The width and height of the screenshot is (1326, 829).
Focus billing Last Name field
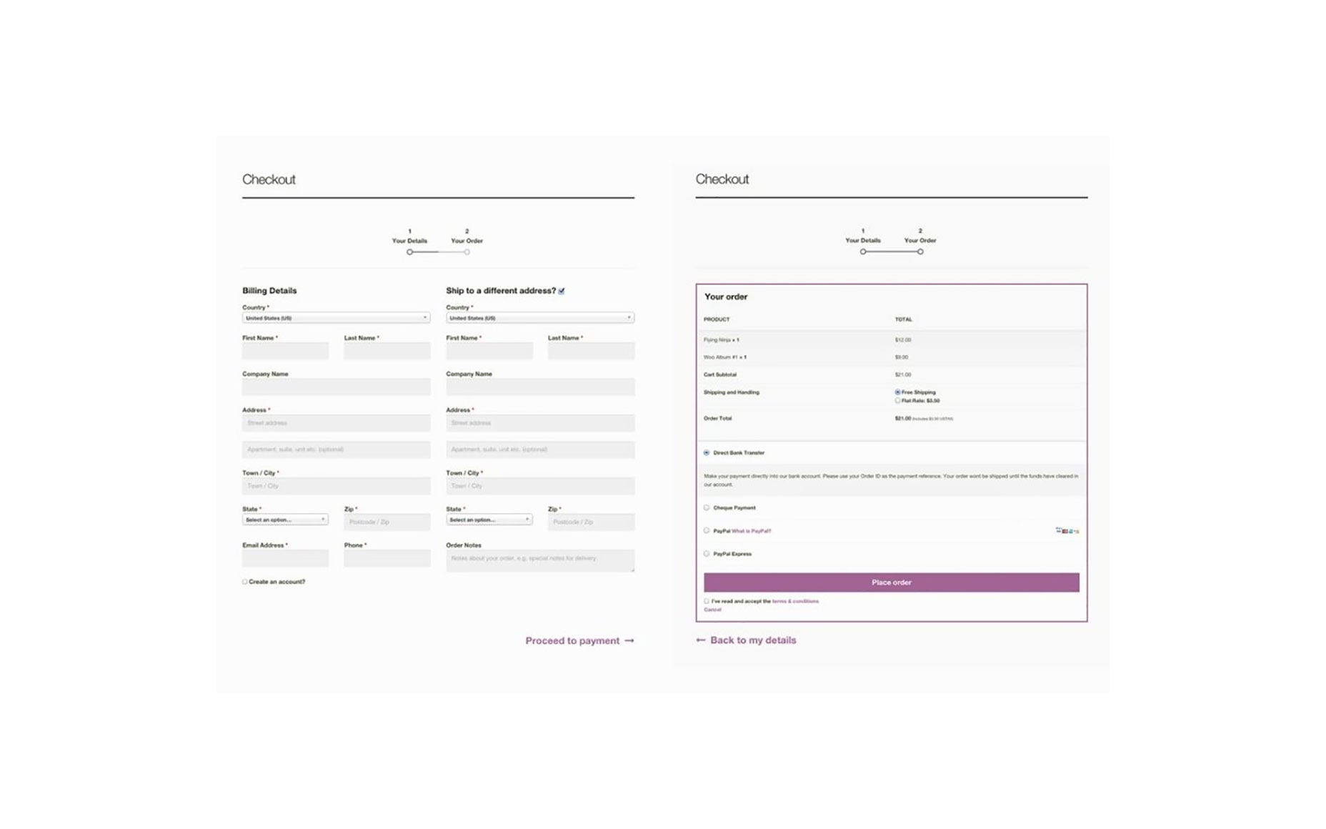click(387, 351)
